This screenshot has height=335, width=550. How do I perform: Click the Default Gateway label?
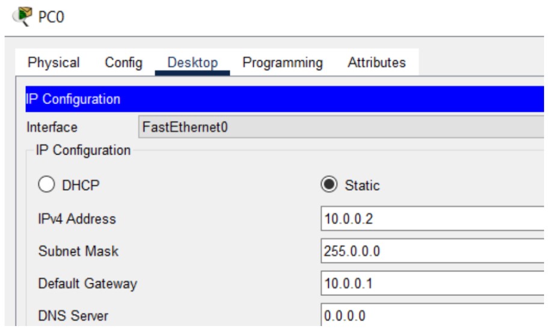point(87,283)
